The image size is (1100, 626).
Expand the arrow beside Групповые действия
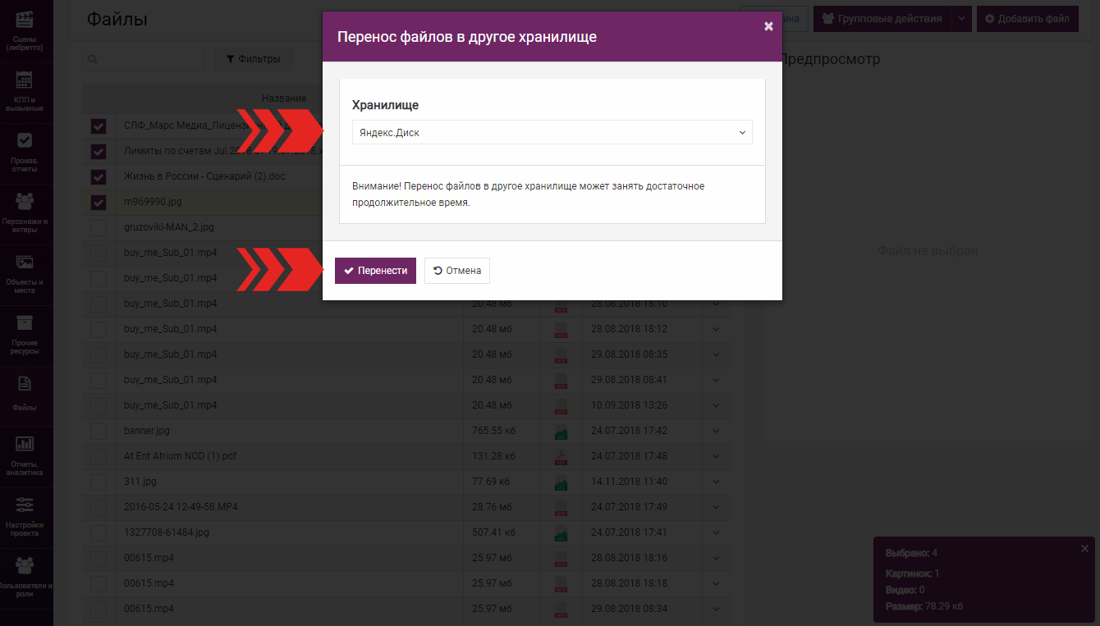coord(961,19)
